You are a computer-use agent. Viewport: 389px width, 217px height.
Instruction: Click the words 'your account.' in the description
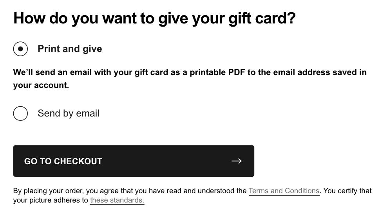pos(41,85)
